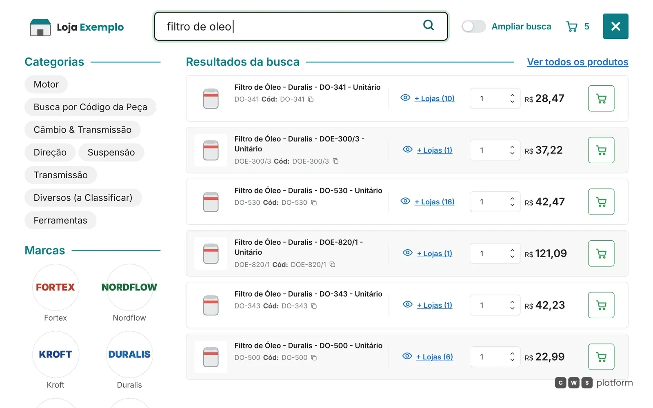Click the eye icon for DOE-300/3
The width and height of the screenshot is (653, 408).
click(x=407, y=150)
